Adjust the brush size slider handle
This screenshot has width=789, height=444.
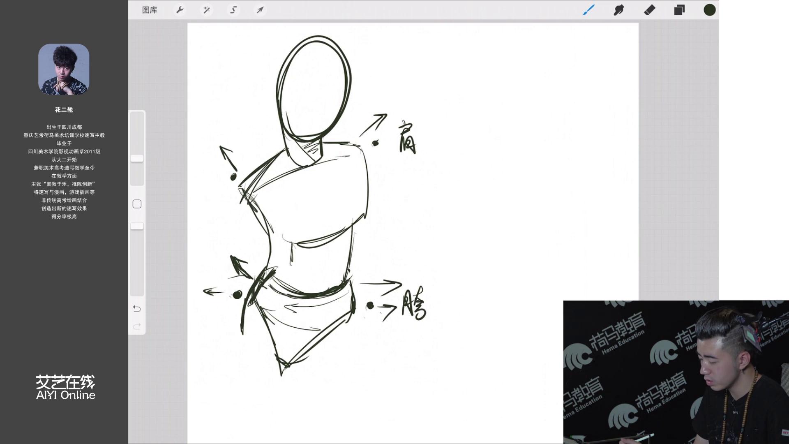point(137,158)
